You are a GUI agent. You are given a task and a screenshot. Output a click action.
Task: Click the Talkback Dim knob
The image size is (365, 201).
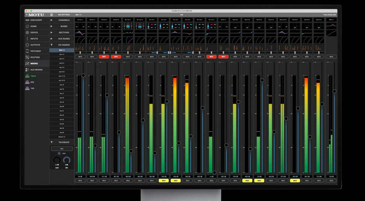coord(67,160)
